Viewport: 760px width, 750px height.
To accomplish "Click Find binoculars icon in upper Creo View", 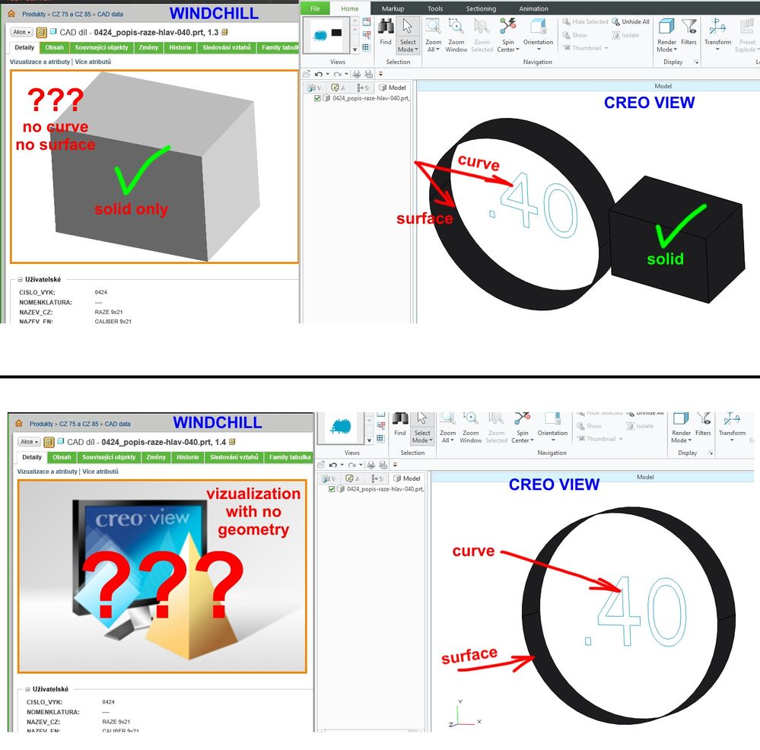I will point(386,27).
